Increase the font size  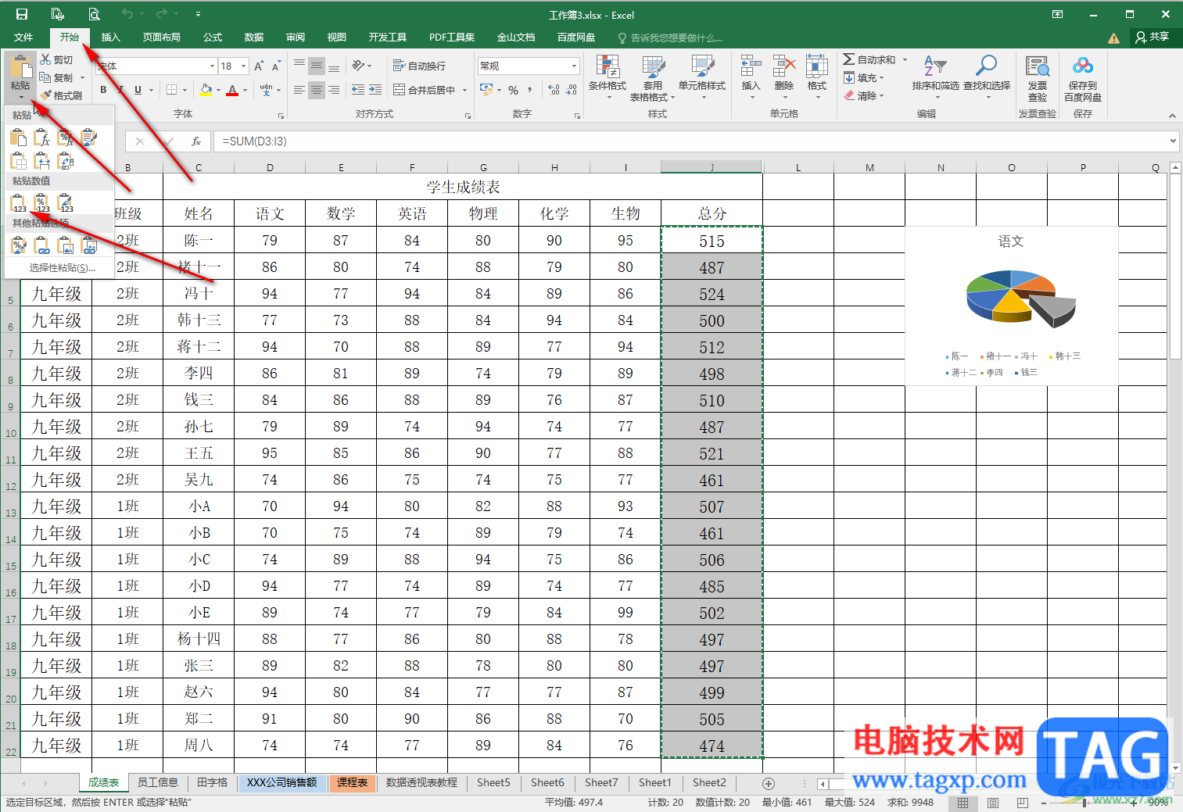[x=259, y=66]
